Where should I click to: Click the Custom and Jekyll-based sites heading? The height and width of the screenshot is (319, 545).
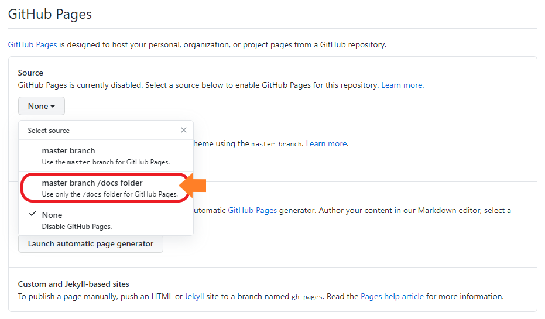73,284
